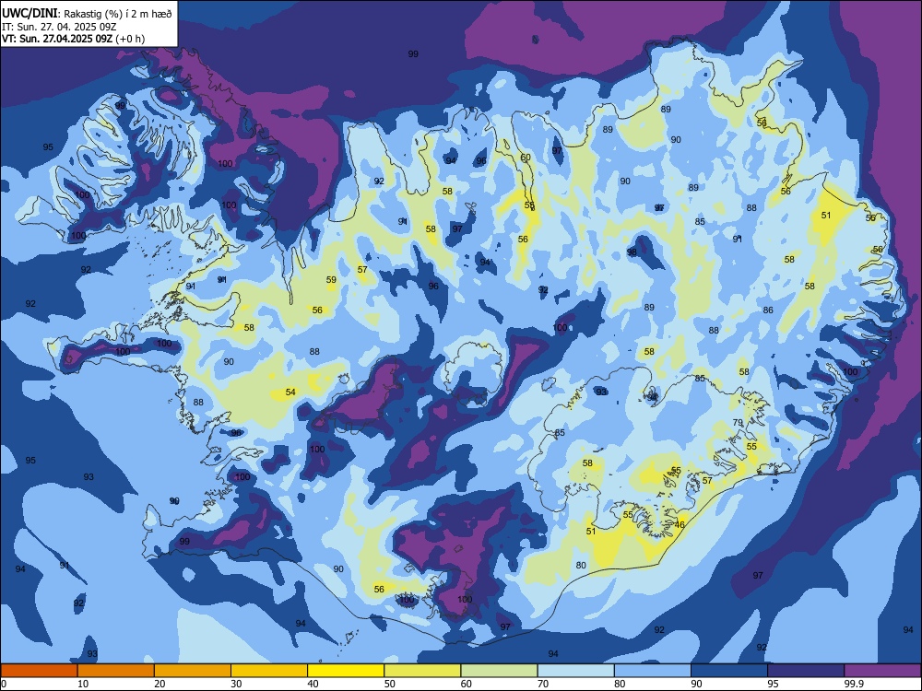Click the 10–20 orange legend swatch

[x=116, y=671]
